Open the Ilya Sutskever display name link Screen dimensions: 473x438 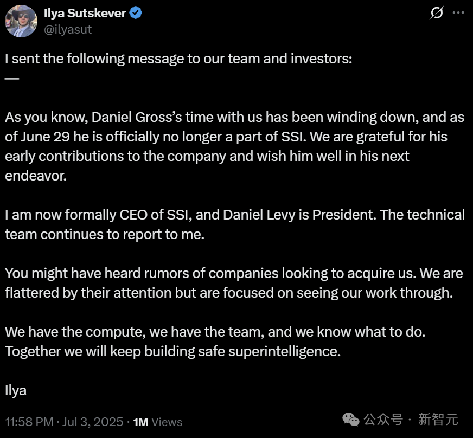point(84,13)
